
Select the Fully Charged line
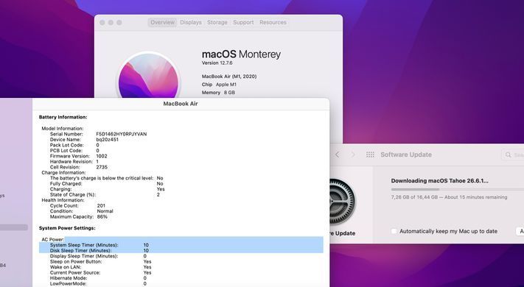coord(107,183)
